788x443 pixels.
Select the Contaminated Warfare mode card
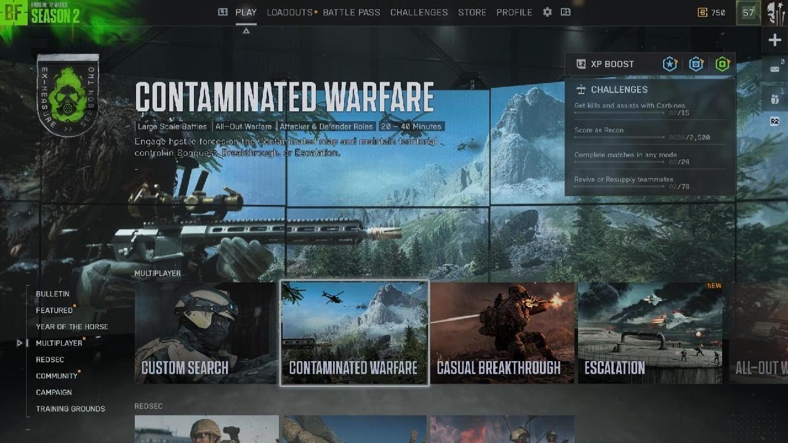click(x=354, y=333)
